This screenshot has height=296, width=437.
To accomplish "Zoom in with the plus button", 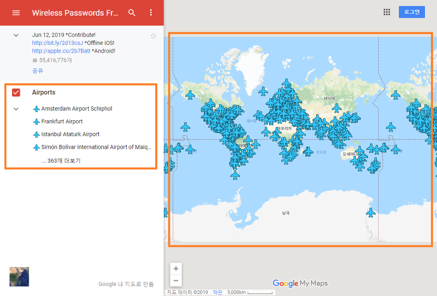I will (x=176, y=268).
